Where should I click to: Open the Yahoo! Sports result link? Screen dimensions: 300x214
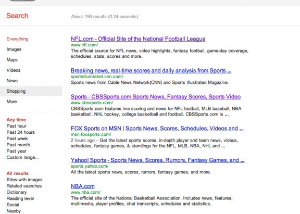pos(158,160)
